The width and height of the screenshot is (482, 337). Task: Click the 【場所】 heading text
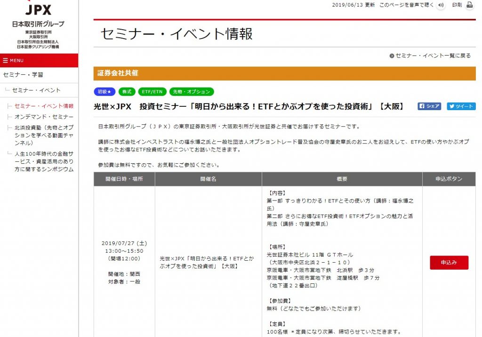[277, 247]
